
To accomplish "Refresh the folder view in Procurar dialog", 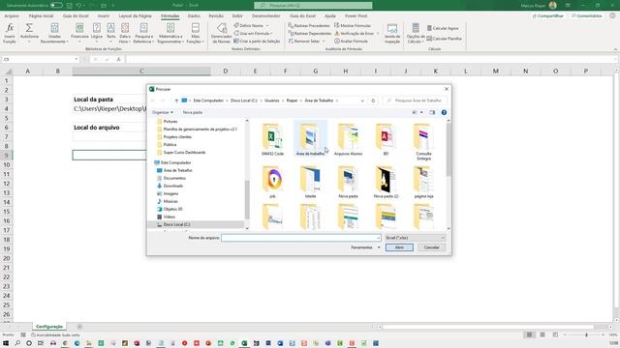I will pos(373,101).
